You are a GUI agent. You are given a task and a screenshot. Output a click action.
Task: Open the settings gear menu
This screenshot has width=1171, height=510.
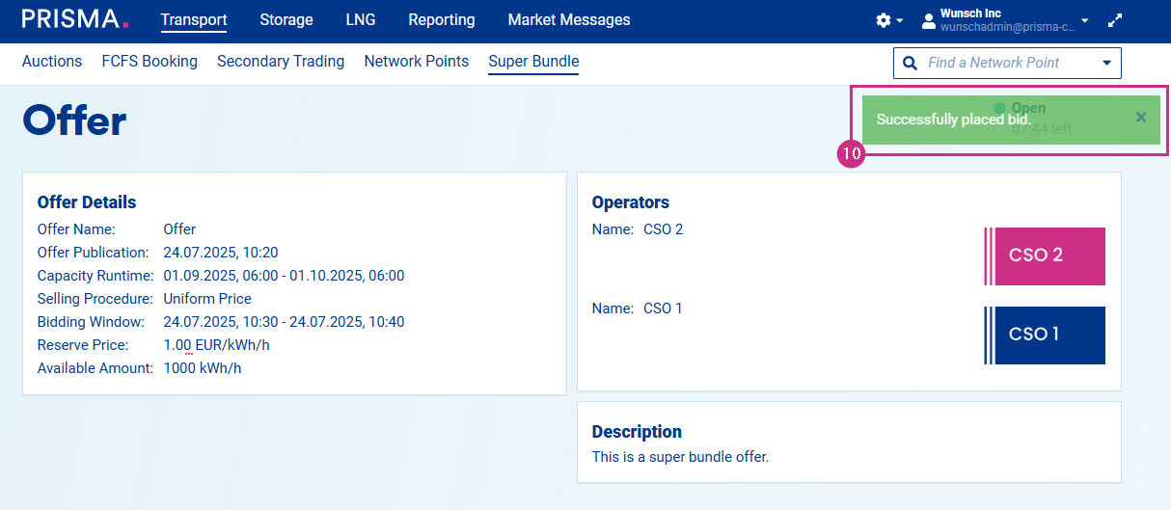(884, 20)
